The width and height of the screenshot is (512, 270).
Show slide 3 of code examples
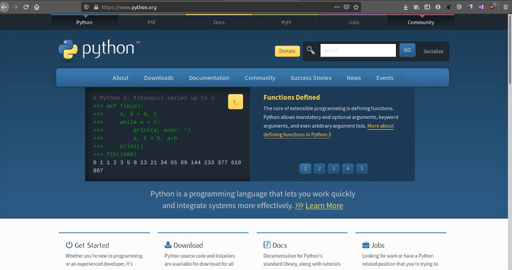tap(334, 169)
